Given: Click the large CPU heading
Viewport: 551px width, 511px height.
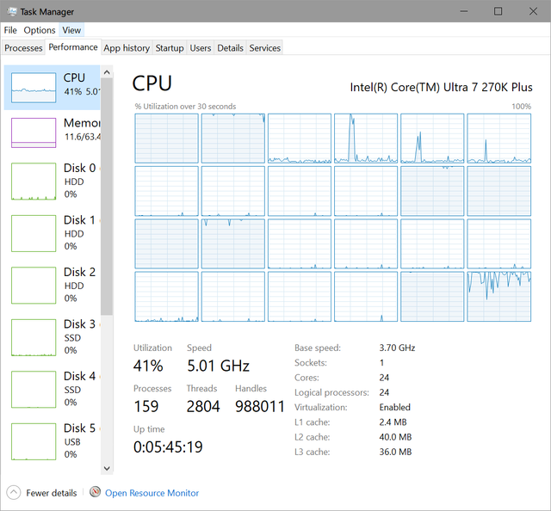Looking at the screenshot, I should [x=152, y=83].
